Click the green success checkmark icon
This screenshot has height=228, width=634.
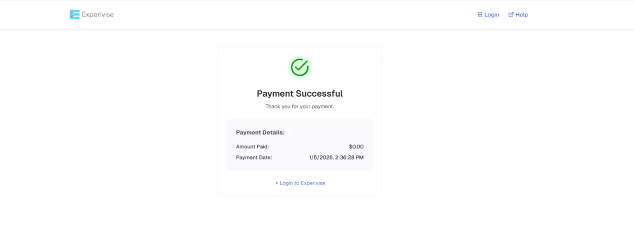click(x=299, y=67)
